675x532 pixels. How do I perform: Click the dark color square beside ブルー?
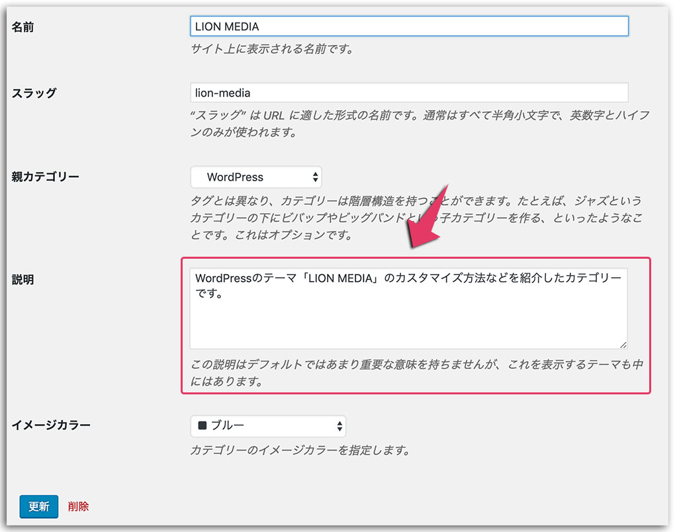[x=202, y=425]
